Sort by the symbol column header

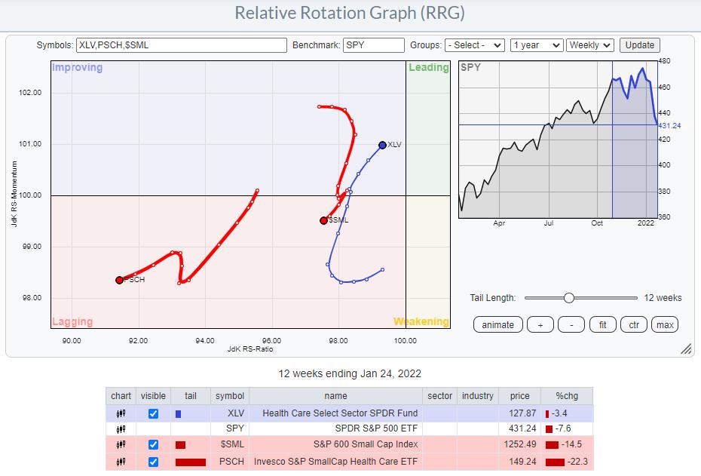pos(230,396)
